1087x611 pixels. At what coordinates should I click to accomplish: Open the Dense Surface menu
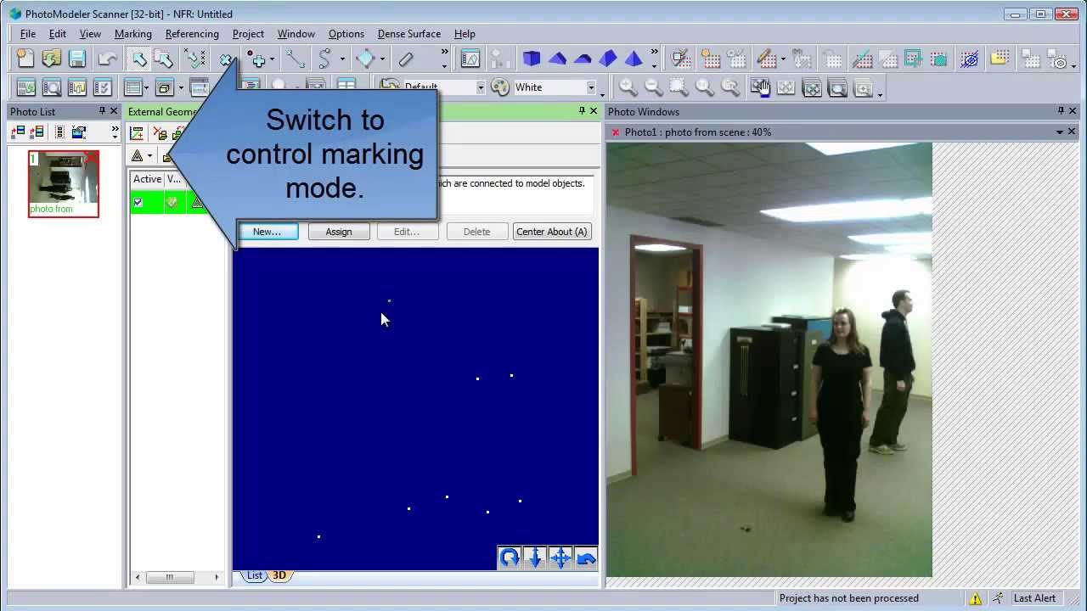tap(409, 34)
